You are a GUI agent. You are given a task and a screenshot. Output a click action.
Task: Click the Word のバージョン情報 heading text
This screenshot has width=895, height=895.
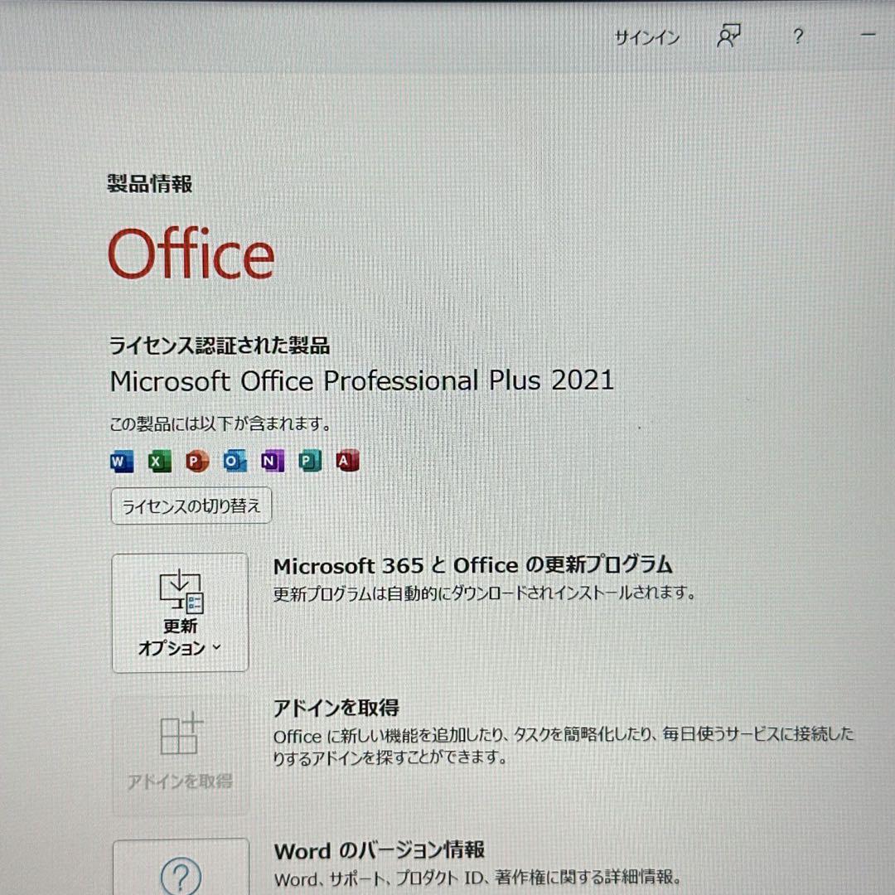(380, 850)
